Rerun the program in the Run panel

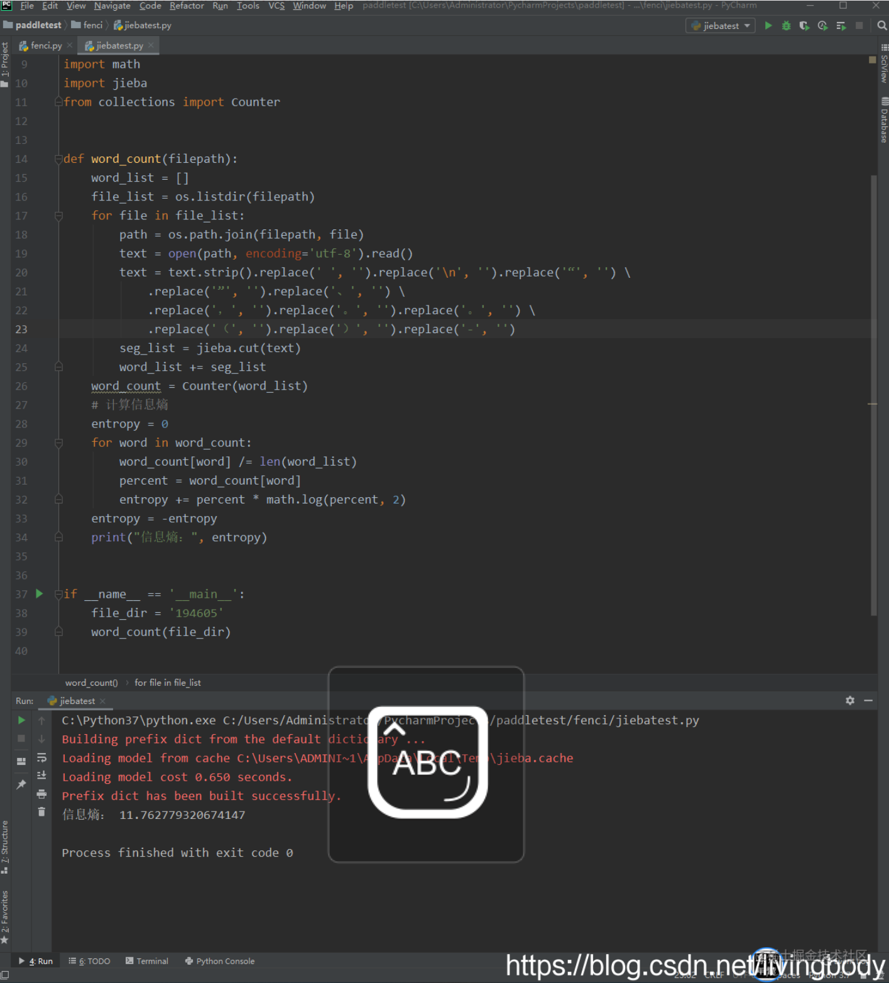click(x=21, y=720)
